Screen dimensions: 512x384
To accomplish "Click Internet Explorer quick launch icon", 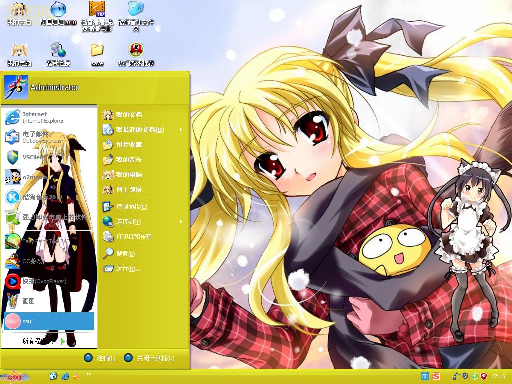I will click(x=65, y=376).
